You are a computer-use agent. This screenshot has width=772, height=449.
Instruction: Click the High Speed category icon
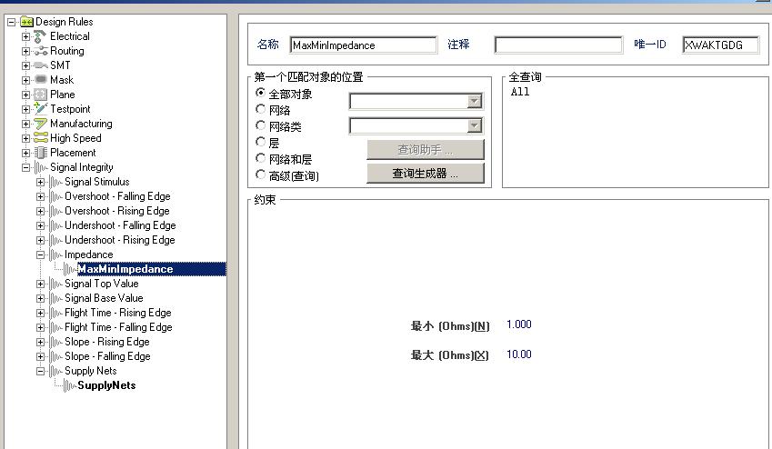(x=40, y=138)
